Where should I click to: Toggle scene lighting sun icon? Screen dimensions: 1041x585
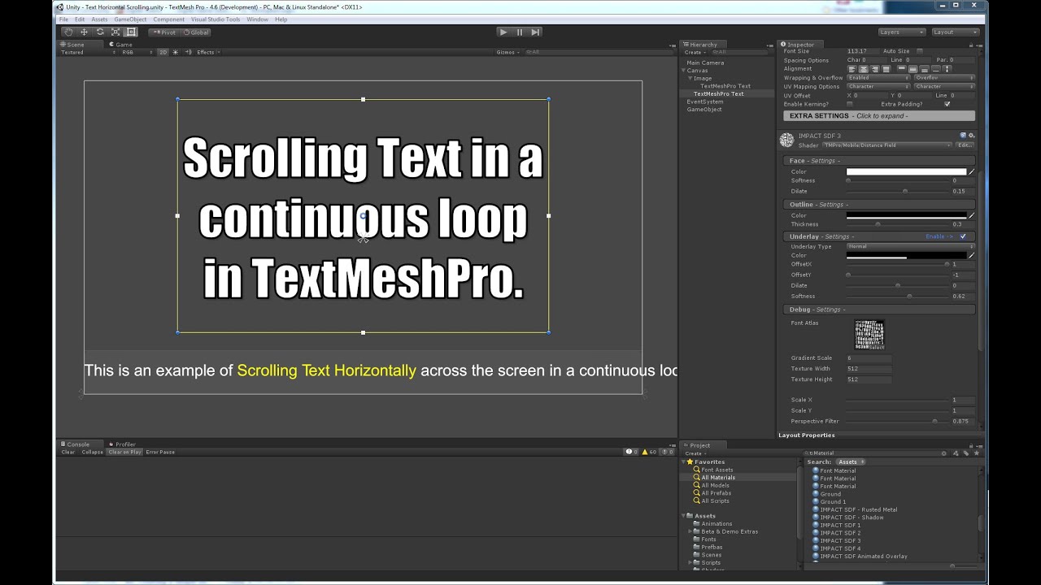175,52
